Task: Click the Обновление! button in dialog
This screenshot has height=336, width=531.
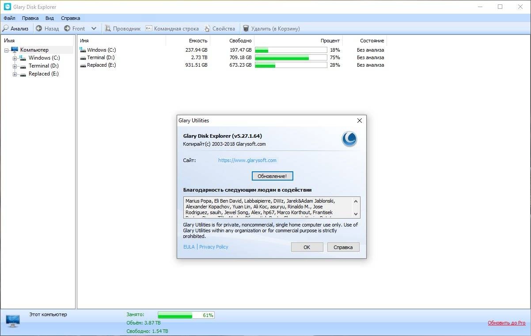Action: [272, 176]
